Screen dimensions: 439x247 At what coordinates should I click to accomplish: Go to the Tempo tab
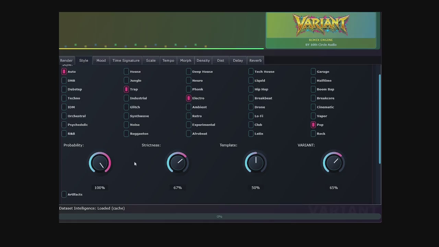point(168,60)
